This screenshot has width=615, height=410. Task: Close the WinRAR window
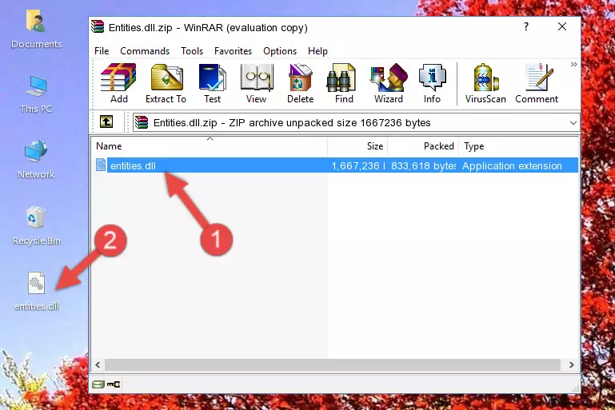(562, 26)
